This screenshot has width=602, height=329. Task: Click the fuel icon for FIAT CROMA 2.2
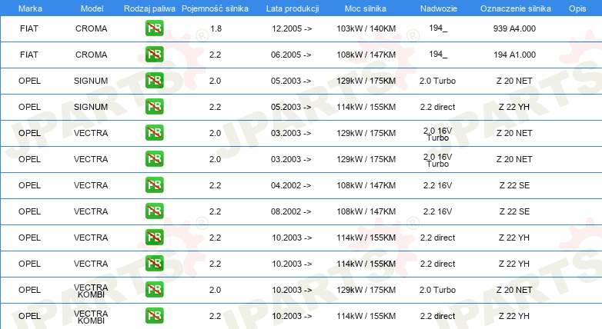[x=154, y=55]
